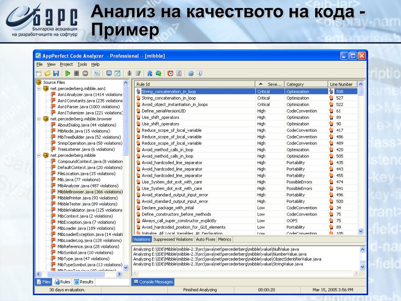Click the green puzzle pieces toolbar icon
The image size is (401, 301).
click(159, 73)
